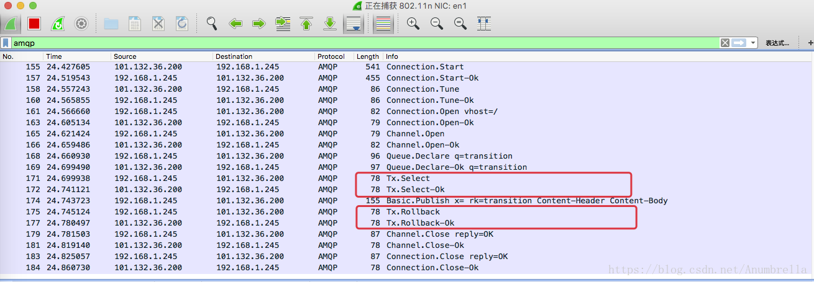Select the Basic.Publish packet row

407,201
